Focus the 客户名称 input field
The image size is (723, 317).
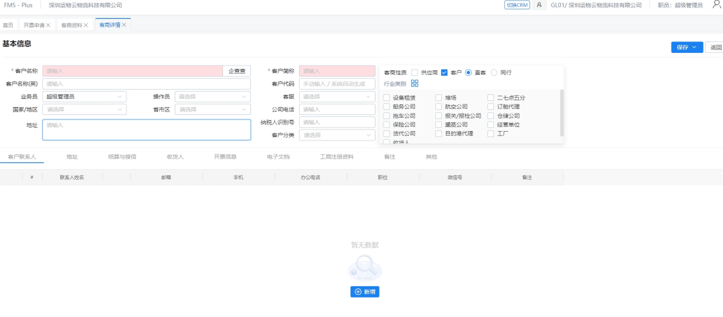tap(133, 71)
